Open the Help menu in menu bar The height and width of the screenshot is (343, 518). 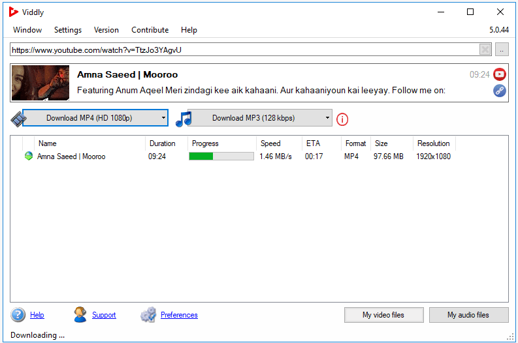[x=189, y=30]
